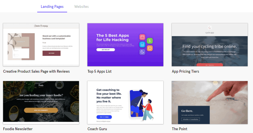Open the App Pricing Tiers template thumbnail
This screenshot has height=133, width=253.
tap(210, 45)
